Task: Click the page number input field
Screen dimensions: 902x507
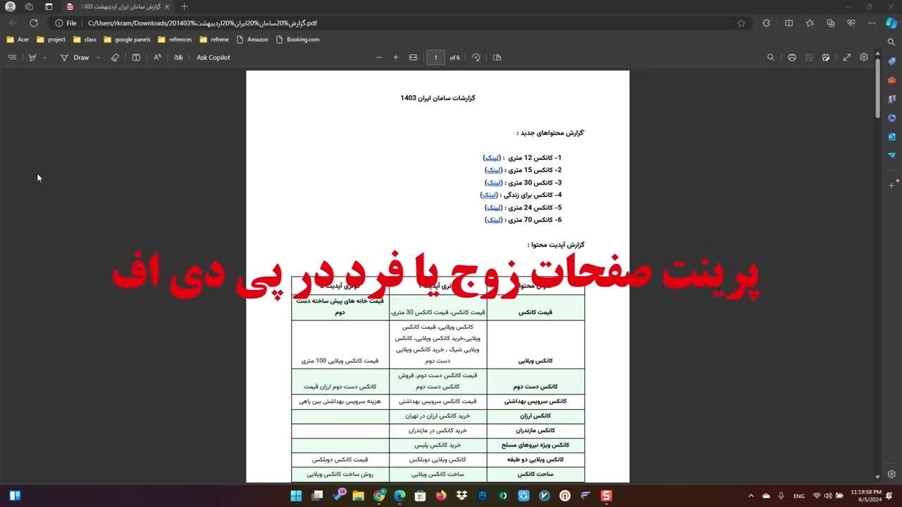Action: pos(435,58)
